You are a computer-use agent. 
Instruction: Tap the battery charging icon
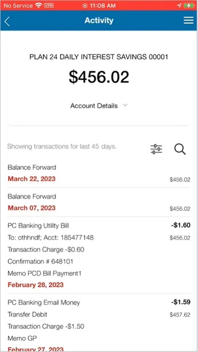coord(189,6)
